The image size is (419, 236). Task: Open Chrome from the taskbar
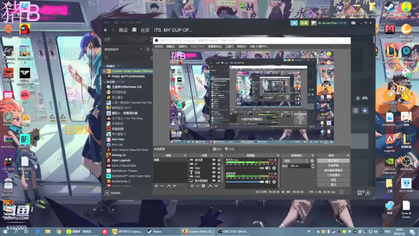[59, 231]
